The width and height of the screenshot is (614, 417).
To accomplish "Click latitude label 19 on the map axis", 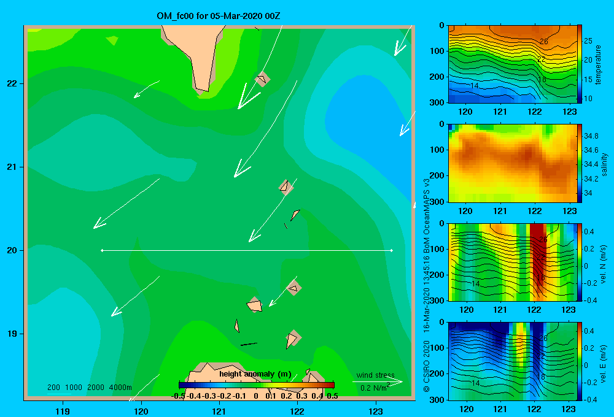I will coord(12,334).
